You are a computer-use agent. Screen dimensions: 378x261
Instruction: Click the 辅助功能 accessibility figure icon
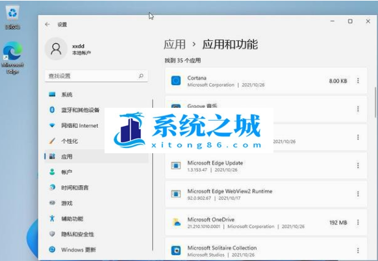[x=52, y=218]
